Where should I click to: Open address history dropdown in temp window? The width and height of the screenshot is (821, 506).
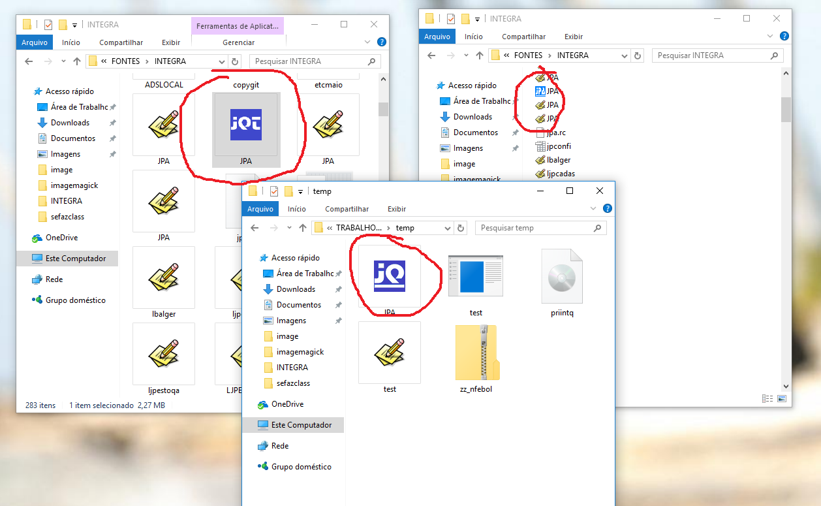point(447,228)
